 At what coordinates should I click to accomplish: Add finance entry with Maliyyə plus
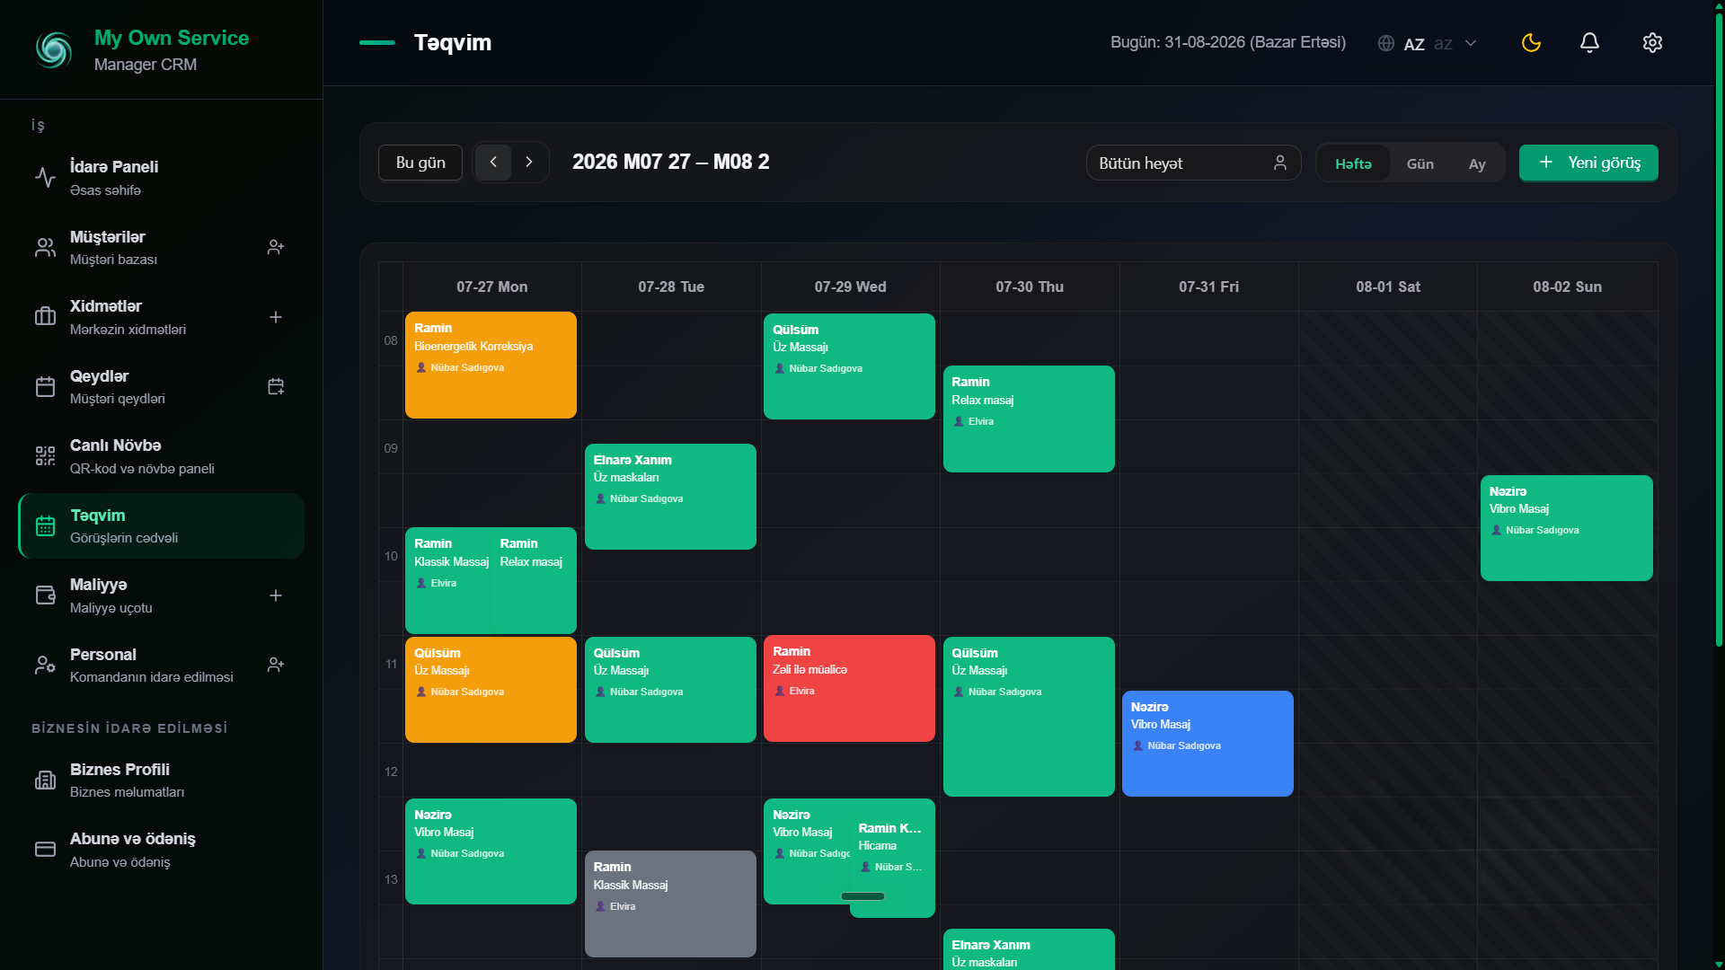276,595
